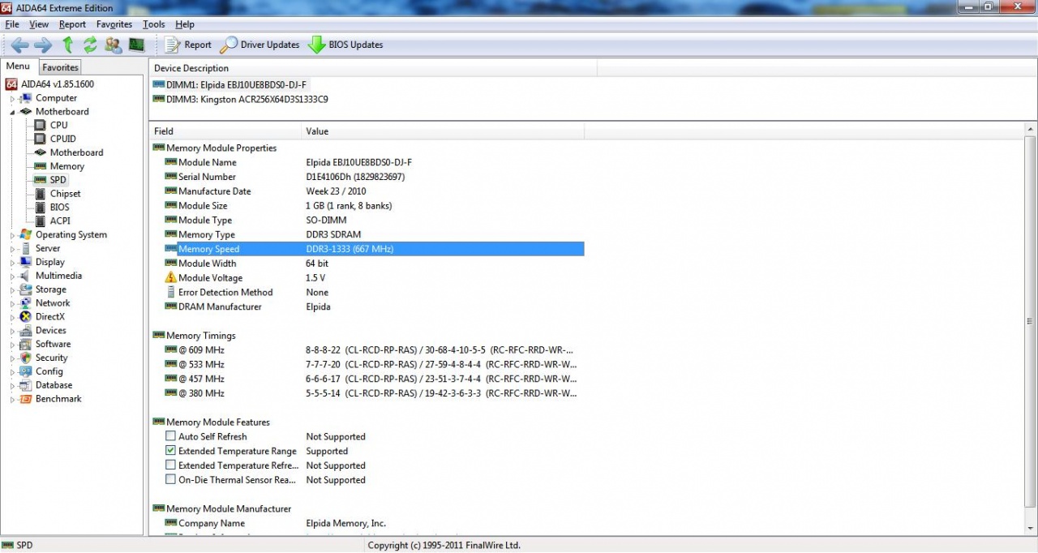Select the Memory Speed row

[374, 249]
